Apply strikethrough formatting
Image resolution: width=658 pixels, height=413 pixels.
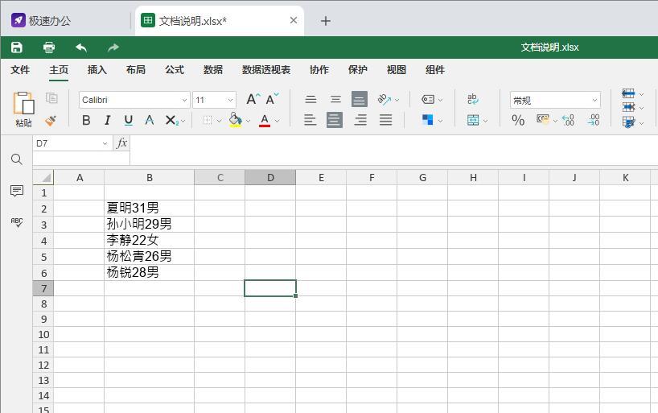point(150,120)
